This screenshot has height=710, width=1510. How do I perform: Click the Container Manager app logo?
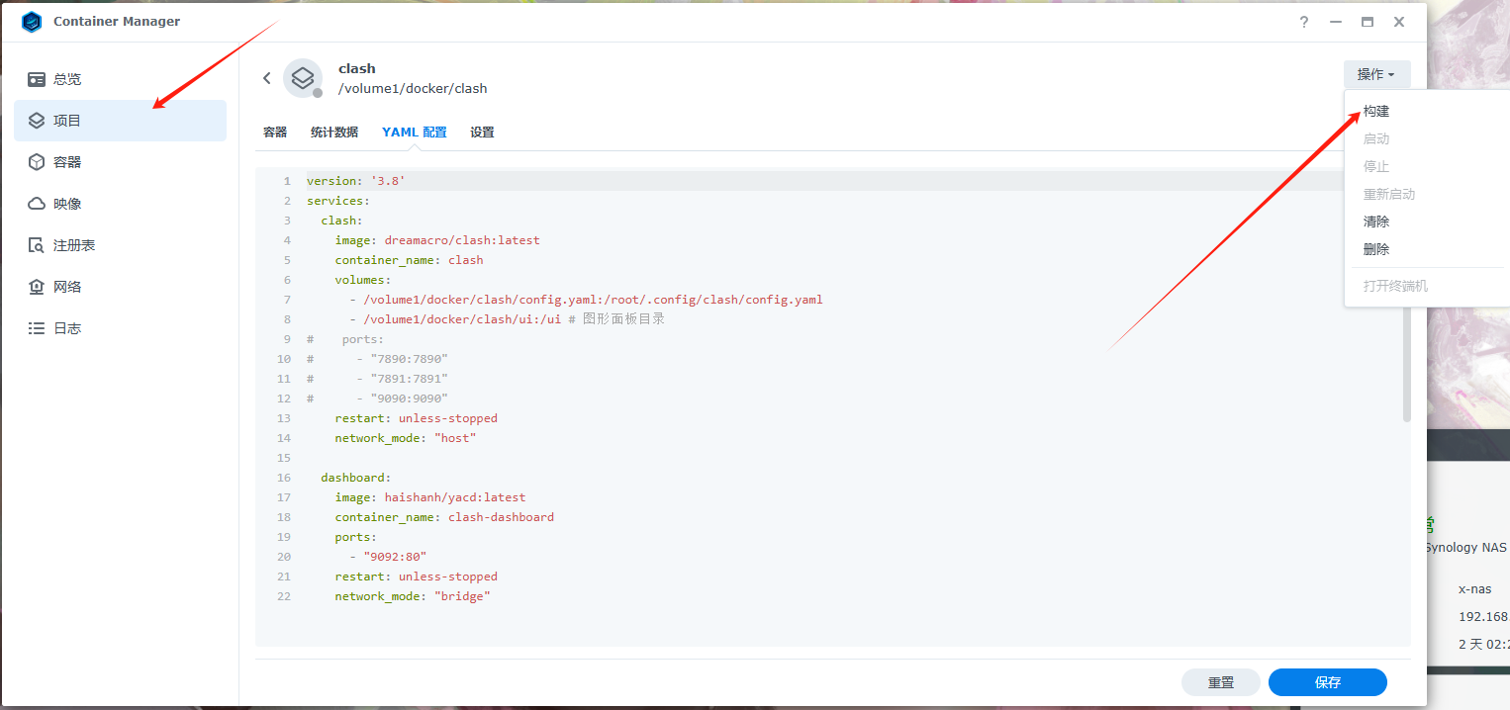pyautogui.click(x=32, y=22)
